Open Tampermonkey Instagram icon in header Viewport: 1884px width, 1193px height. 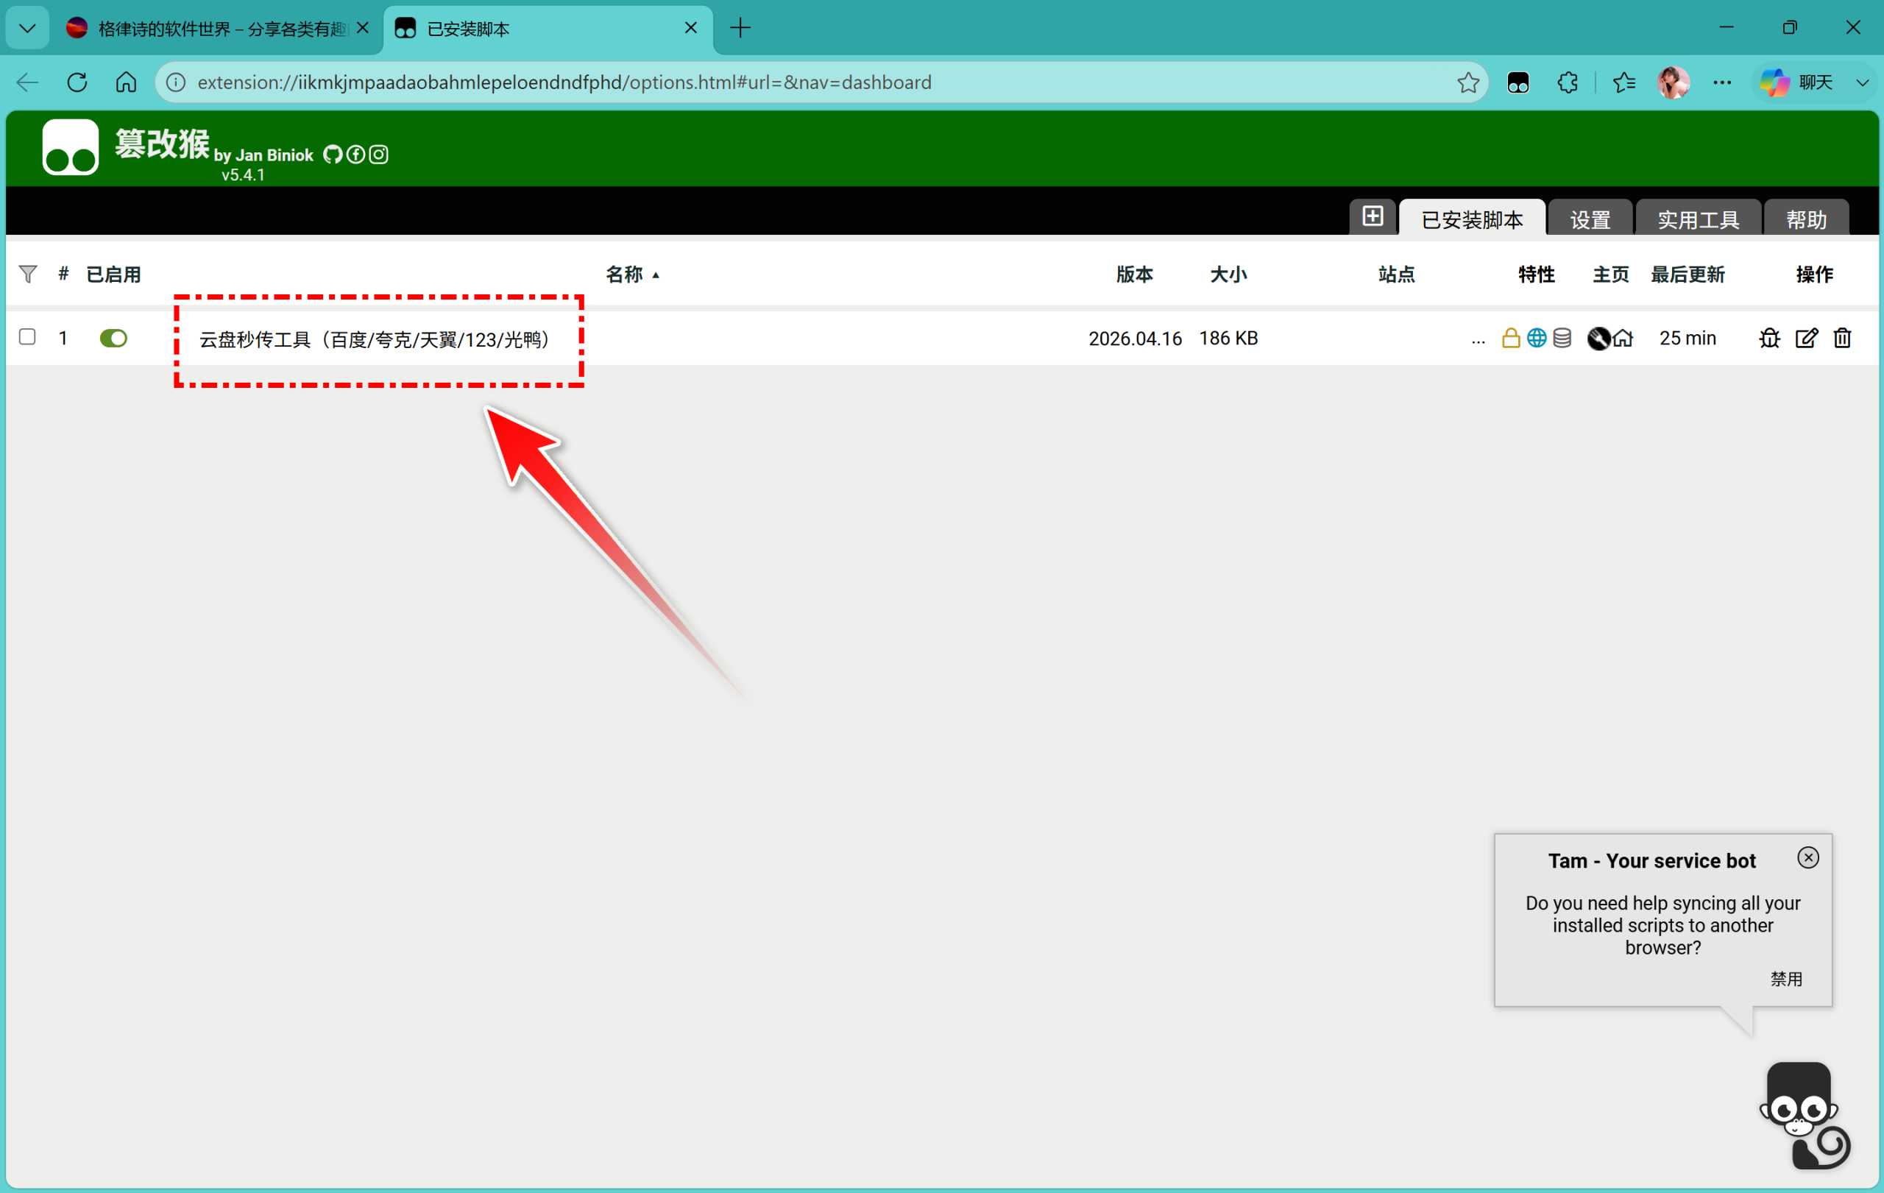click(x=379, y=154)
